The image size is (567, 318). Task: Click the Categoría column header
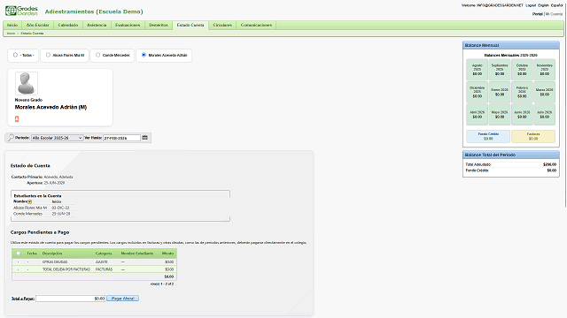click(104, 254)
